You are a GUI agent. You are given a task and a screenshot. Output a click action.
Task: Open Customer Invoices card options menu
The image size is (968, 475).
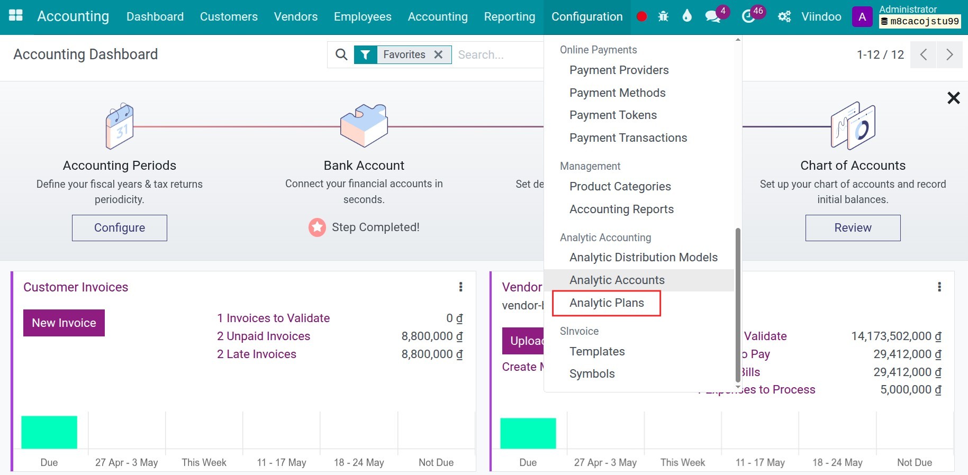(x=461, y=287)
